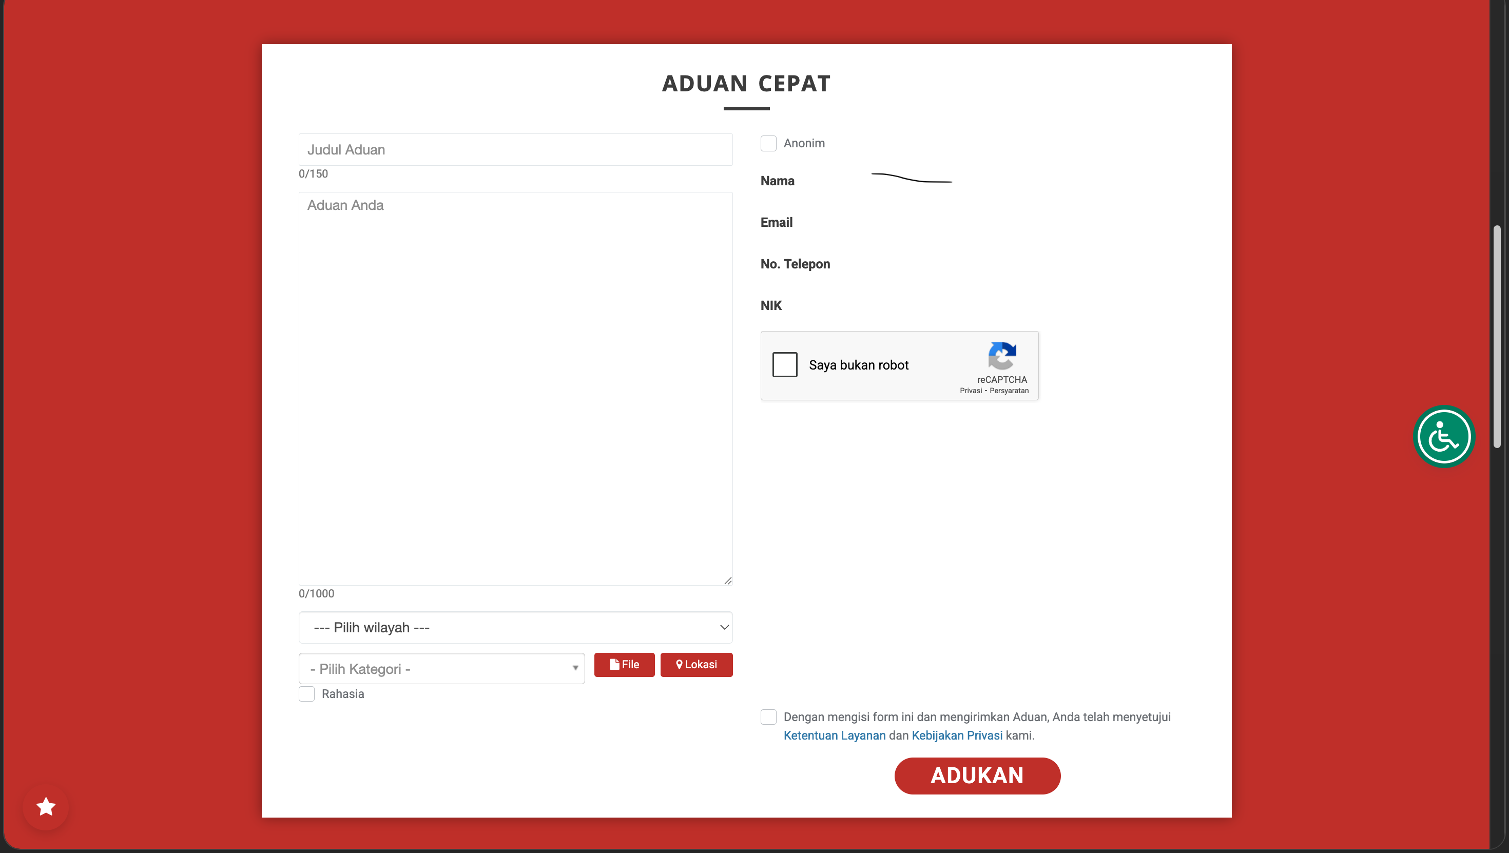This screenshot has height=853, width=1509.
Task: Click the star floating button
Action: 46,807
